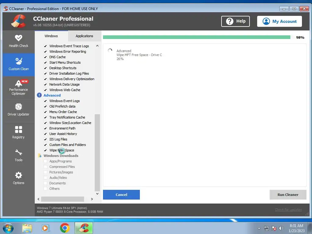
Task: Check the Pictures/Images option
Action: click(x=45, y=172)
